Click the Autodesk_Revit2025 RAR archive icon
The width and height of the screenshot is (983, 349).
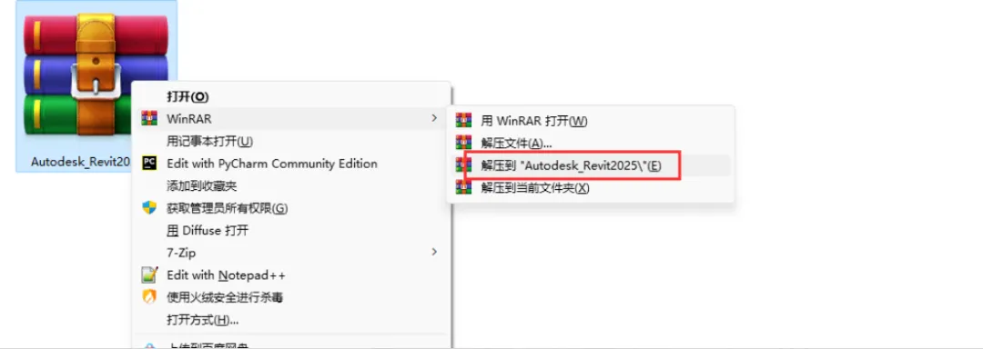(x=96, y=74)
